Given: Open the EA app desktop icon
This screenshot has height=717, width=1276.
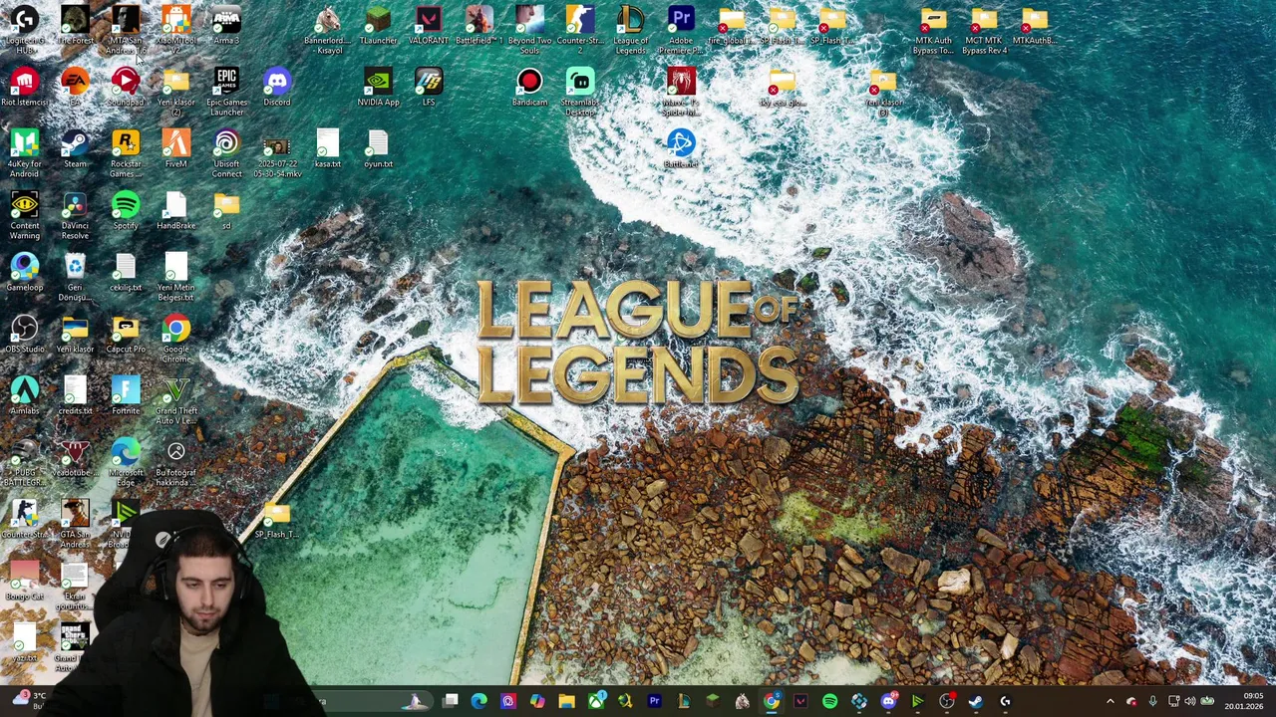Looking at the screenshot, I should 75,88.
